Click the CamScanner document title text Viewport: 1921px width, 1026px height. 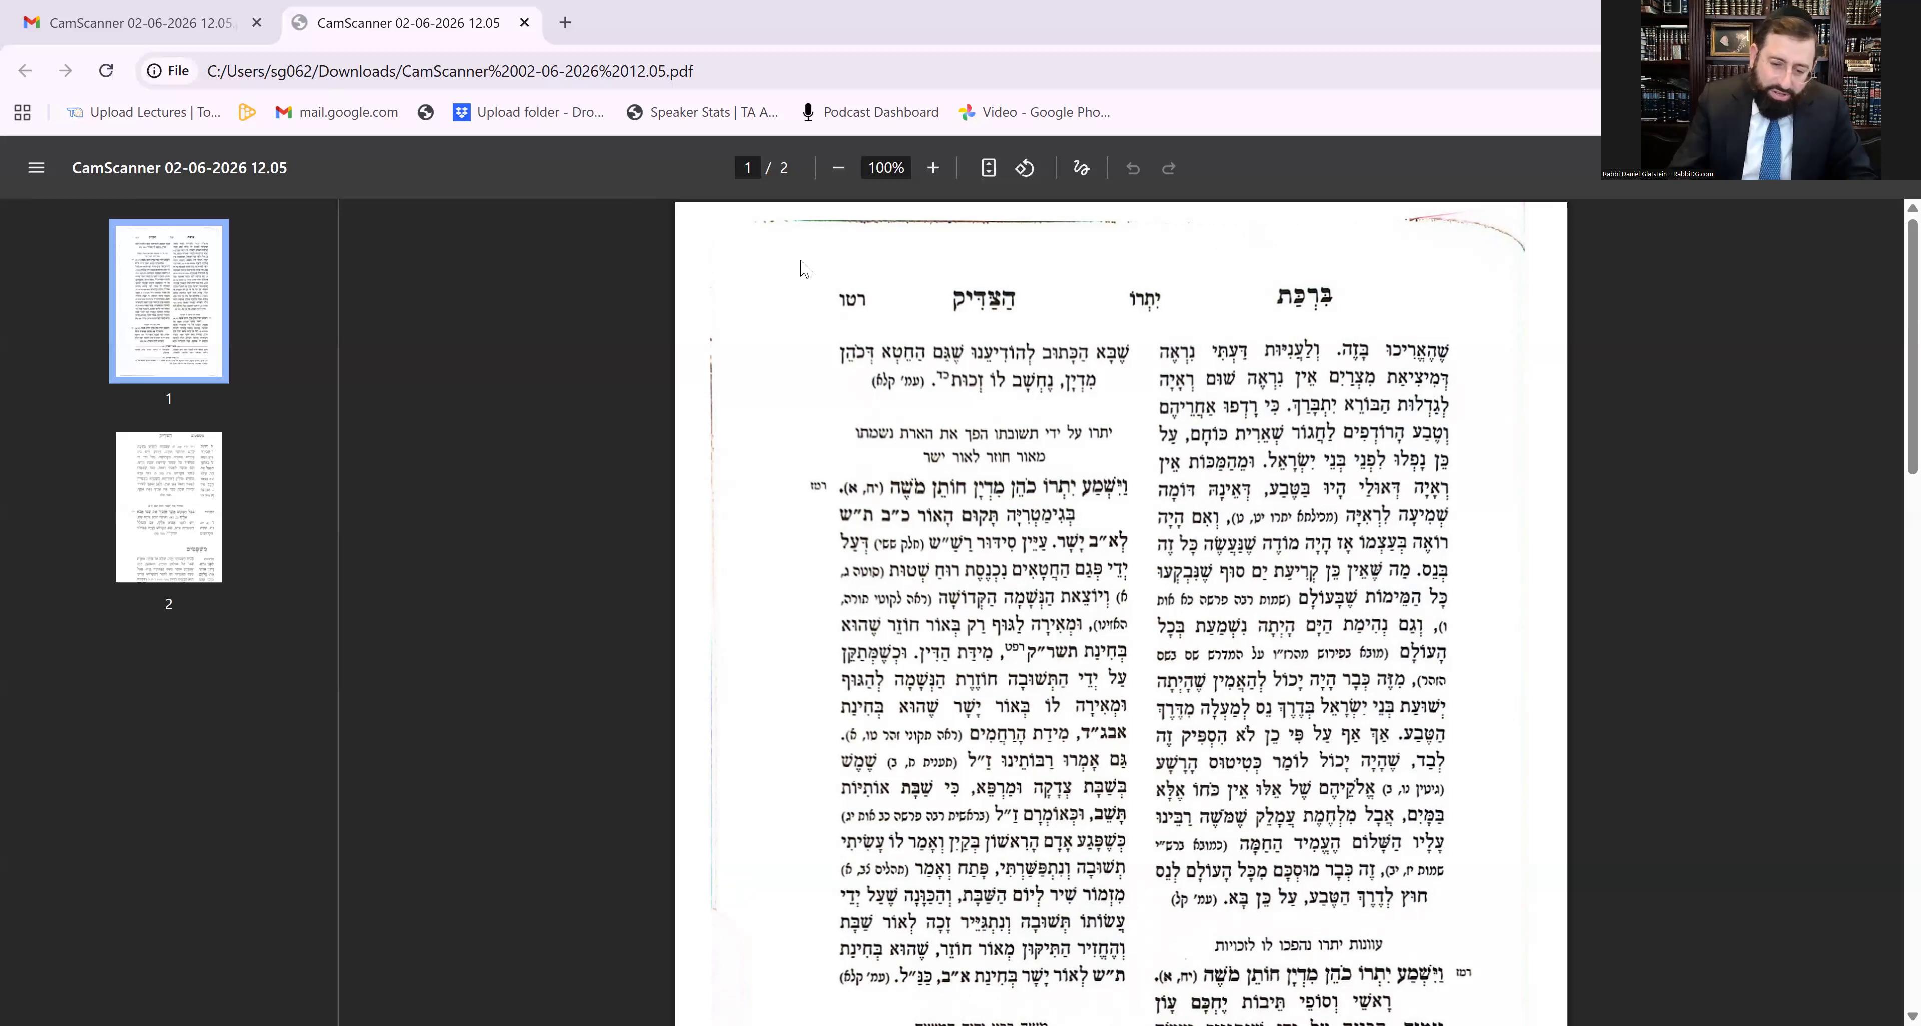(179, 168)
